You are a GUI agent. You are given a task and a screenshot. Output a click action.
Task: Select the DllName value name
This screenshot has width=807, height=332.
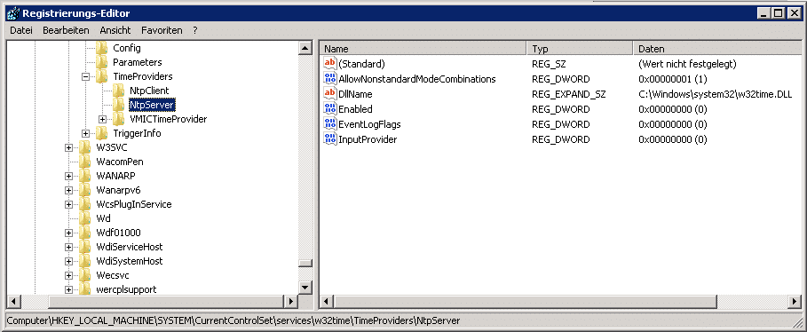pos(355,94)
